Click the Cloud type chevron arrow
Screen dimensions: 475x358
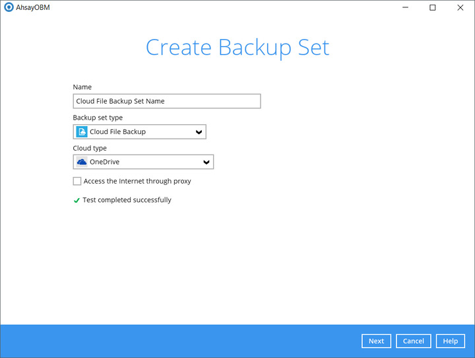click(x=206, y=162)
